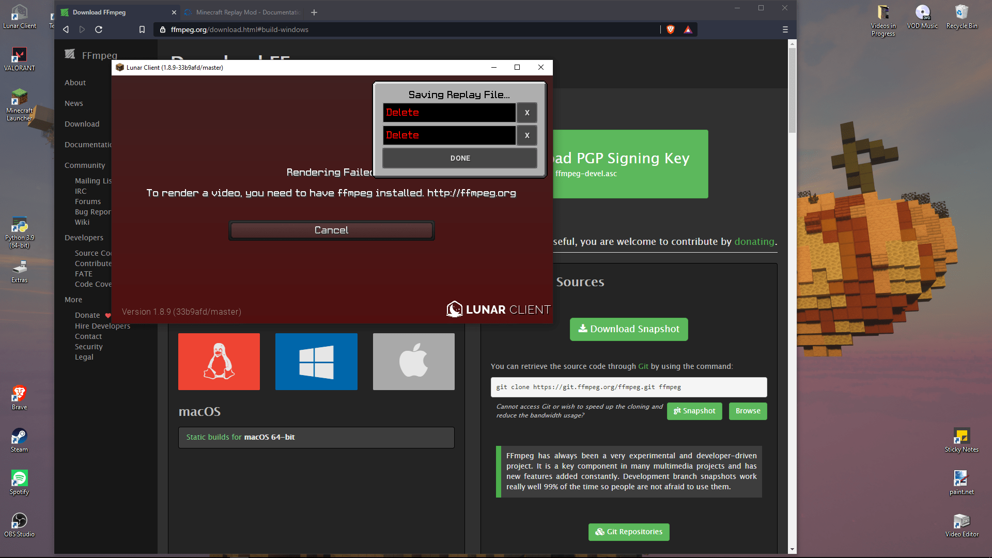Viewport: 992px width, 558px height.
Task: Launch VALORANT from the desktop
Action: (20, 59)
